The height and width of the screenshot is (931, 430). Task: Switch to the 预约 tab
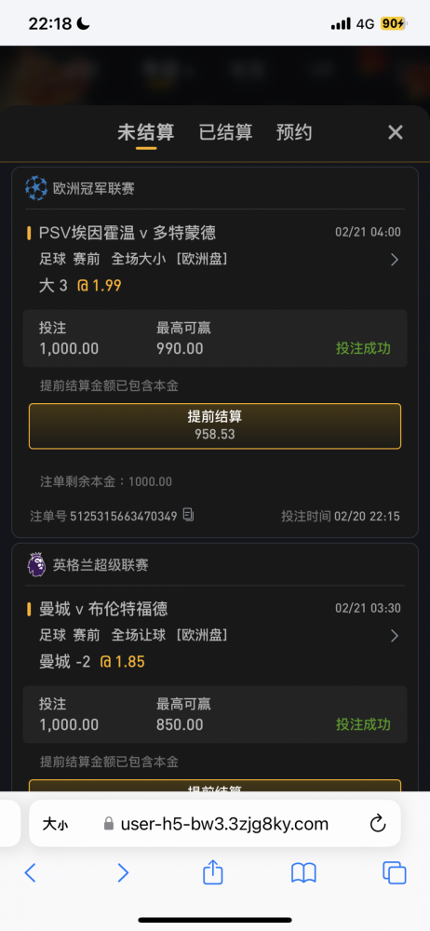(x=294, y=132)
